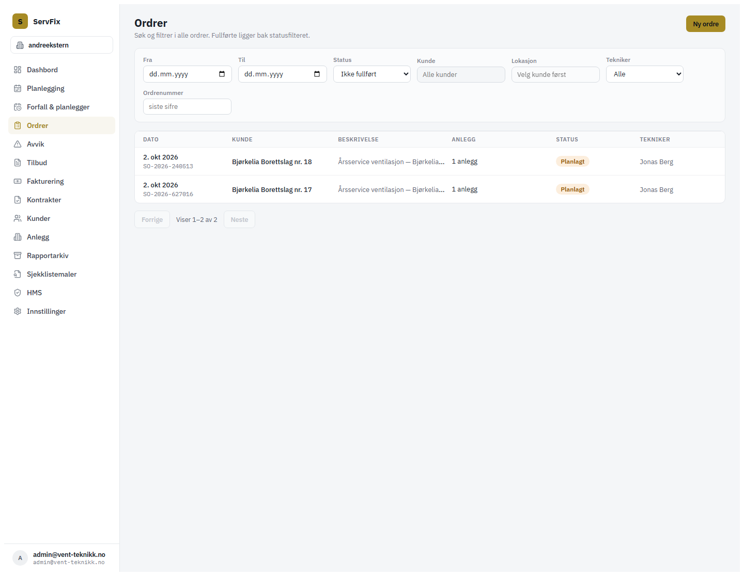Click the Fakturering banknote icon
The height and width of the screenshot is (576, 744).
click(x=18, y=181)
